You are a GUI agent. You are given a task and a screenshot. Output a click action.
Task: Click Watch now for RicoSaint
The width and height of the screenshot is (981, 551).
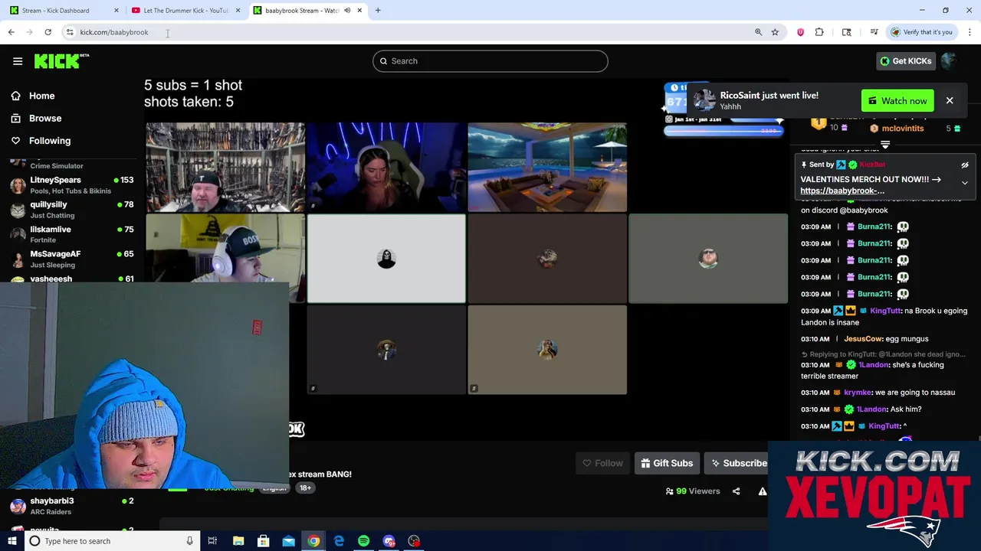pos(897,101)
